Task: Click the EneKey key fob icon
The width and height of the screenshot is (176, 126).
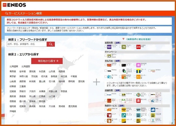Action: (x=109, y=71)
